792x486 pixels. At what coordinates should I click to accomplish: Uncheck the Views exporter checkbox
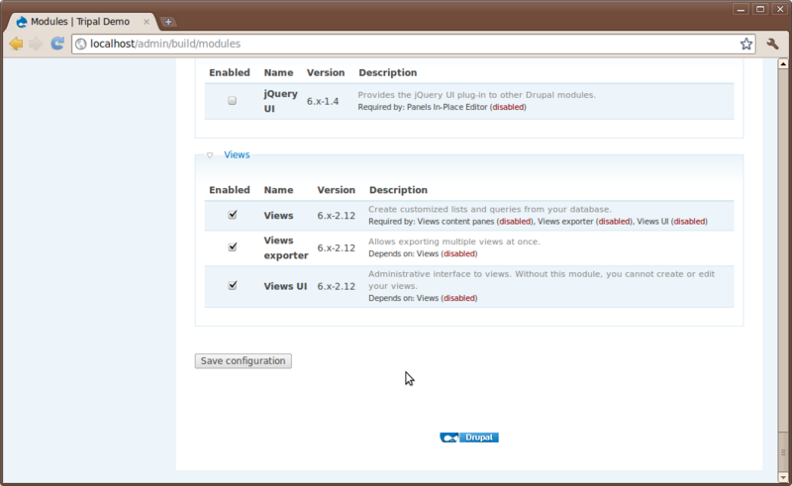tap(233, 247)
